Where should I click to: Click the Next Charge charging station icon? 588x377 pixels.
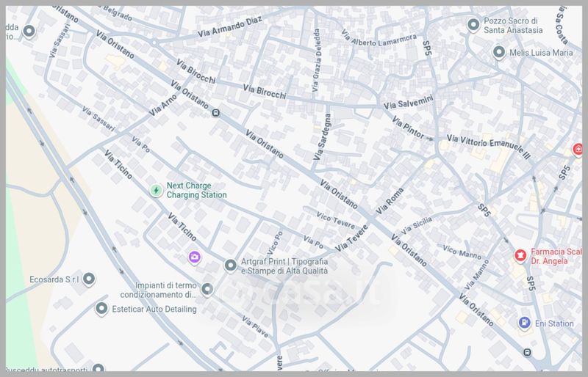click(156, 191)
